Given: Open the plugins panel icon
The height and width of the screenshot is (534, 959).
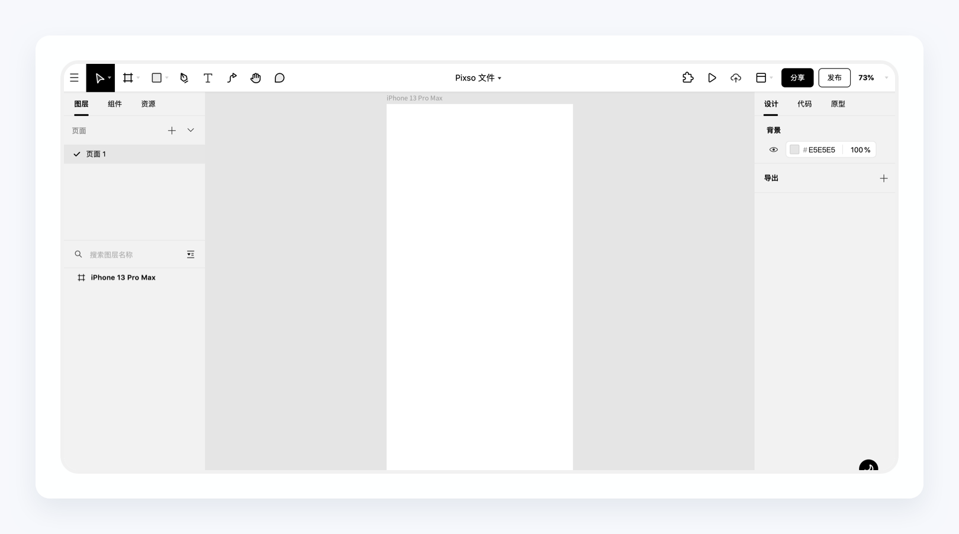Looking at the screenshot, I should [x=687, y=78].
